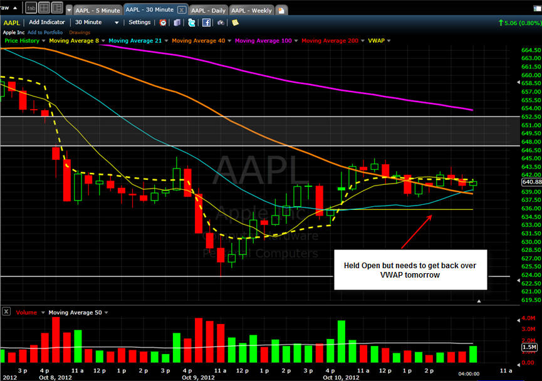Switch to the AAPL - Weekly tab
This screenshot has width=542, height=381.
coord(252,11)
